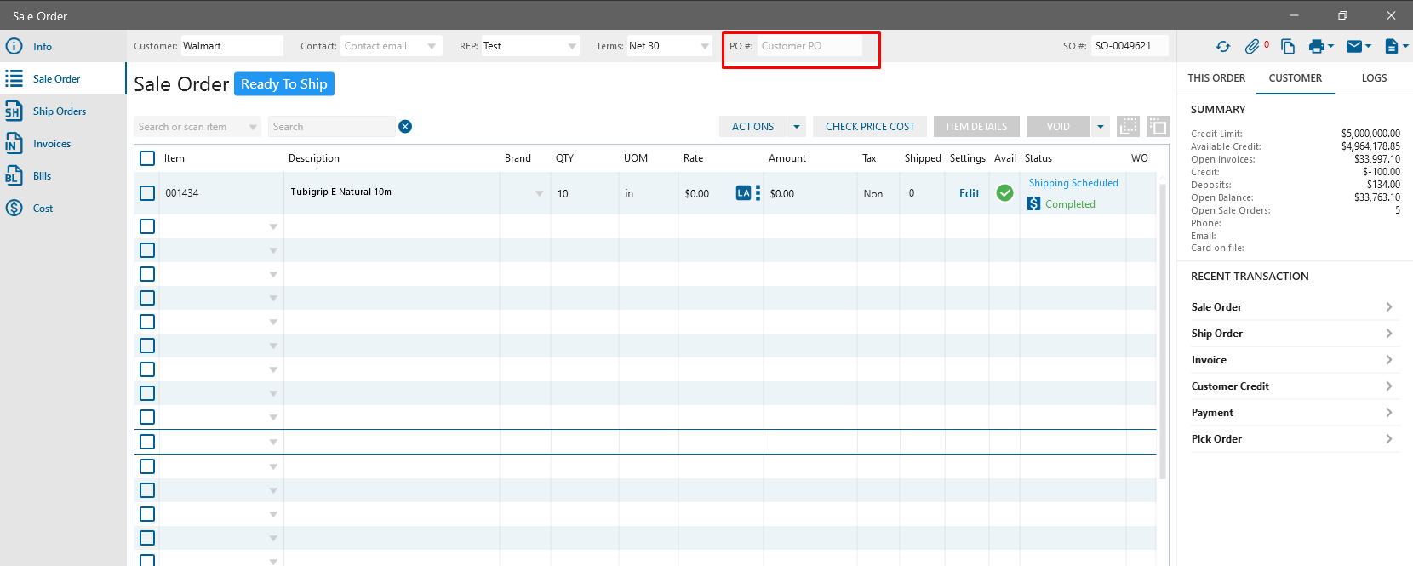
Task: Open the Terms dropdown showing Net 30
Action: 705,46
